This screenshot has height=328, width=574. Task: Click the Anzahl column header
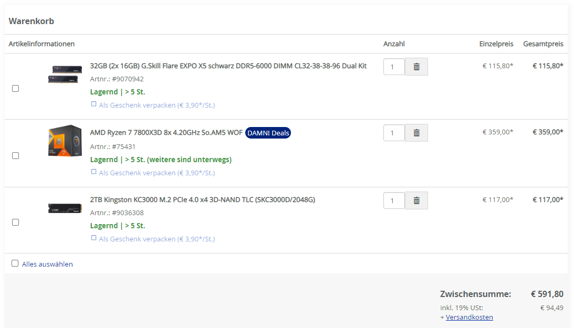coord(394,44)
